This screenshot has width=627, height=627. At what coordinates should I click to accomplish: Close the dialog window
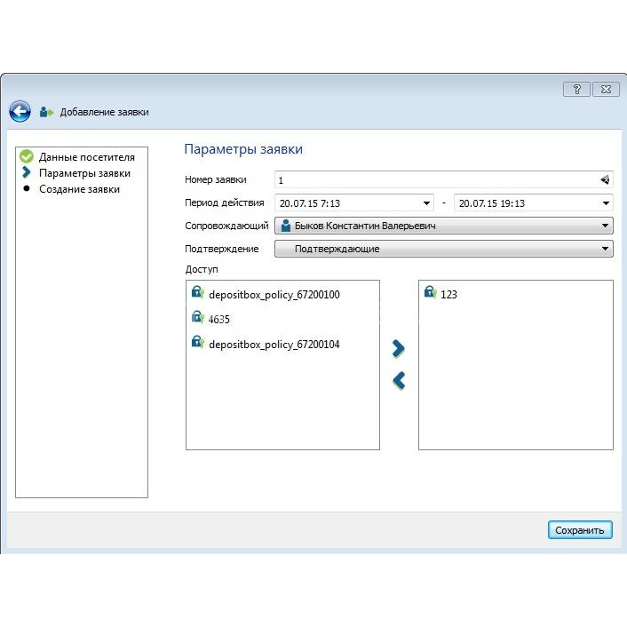click(x=606, y=89)
